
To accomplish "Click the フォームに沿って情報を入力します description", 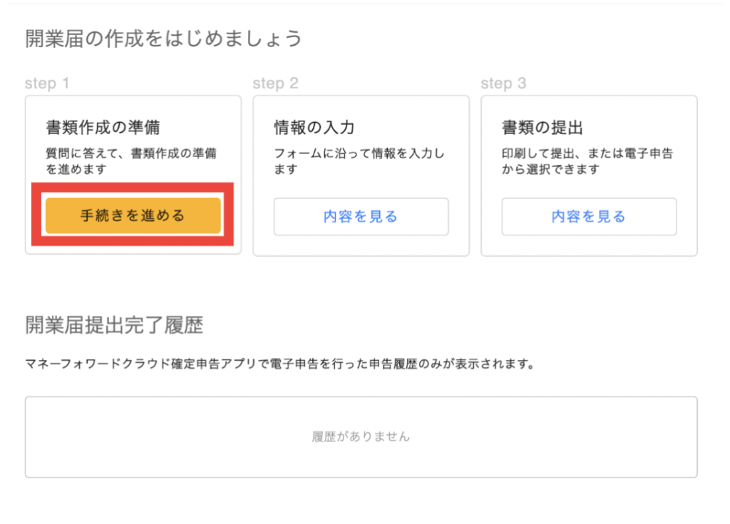I will 359,160.
